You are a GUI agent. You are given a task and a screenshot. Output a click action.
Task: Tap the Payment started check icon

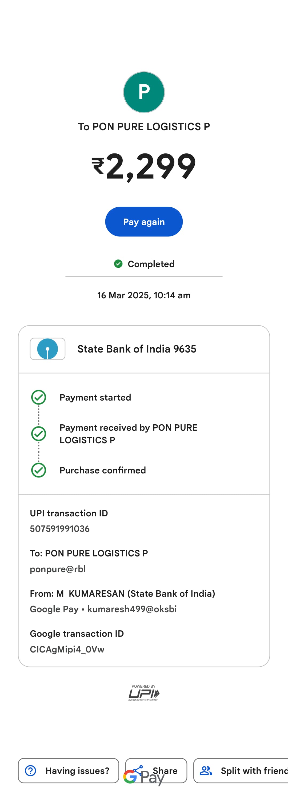tap(39, 397)
